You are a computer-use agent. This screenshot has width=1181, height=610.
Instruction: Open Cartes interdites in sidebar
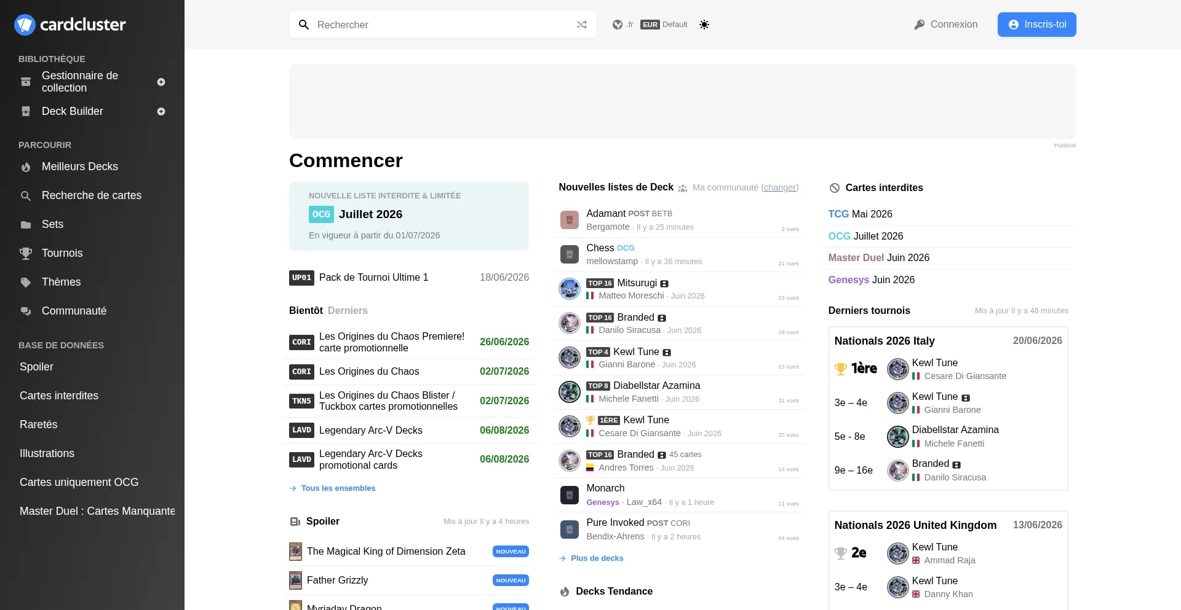point(59,396)
